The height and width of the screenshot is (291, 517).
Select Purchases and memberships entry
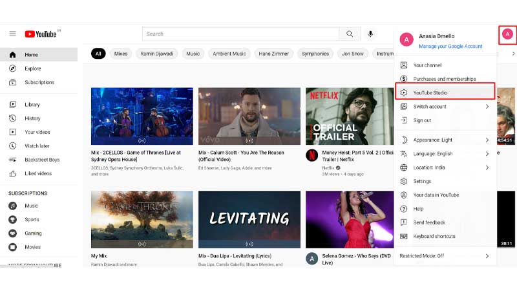coord(445,79)
